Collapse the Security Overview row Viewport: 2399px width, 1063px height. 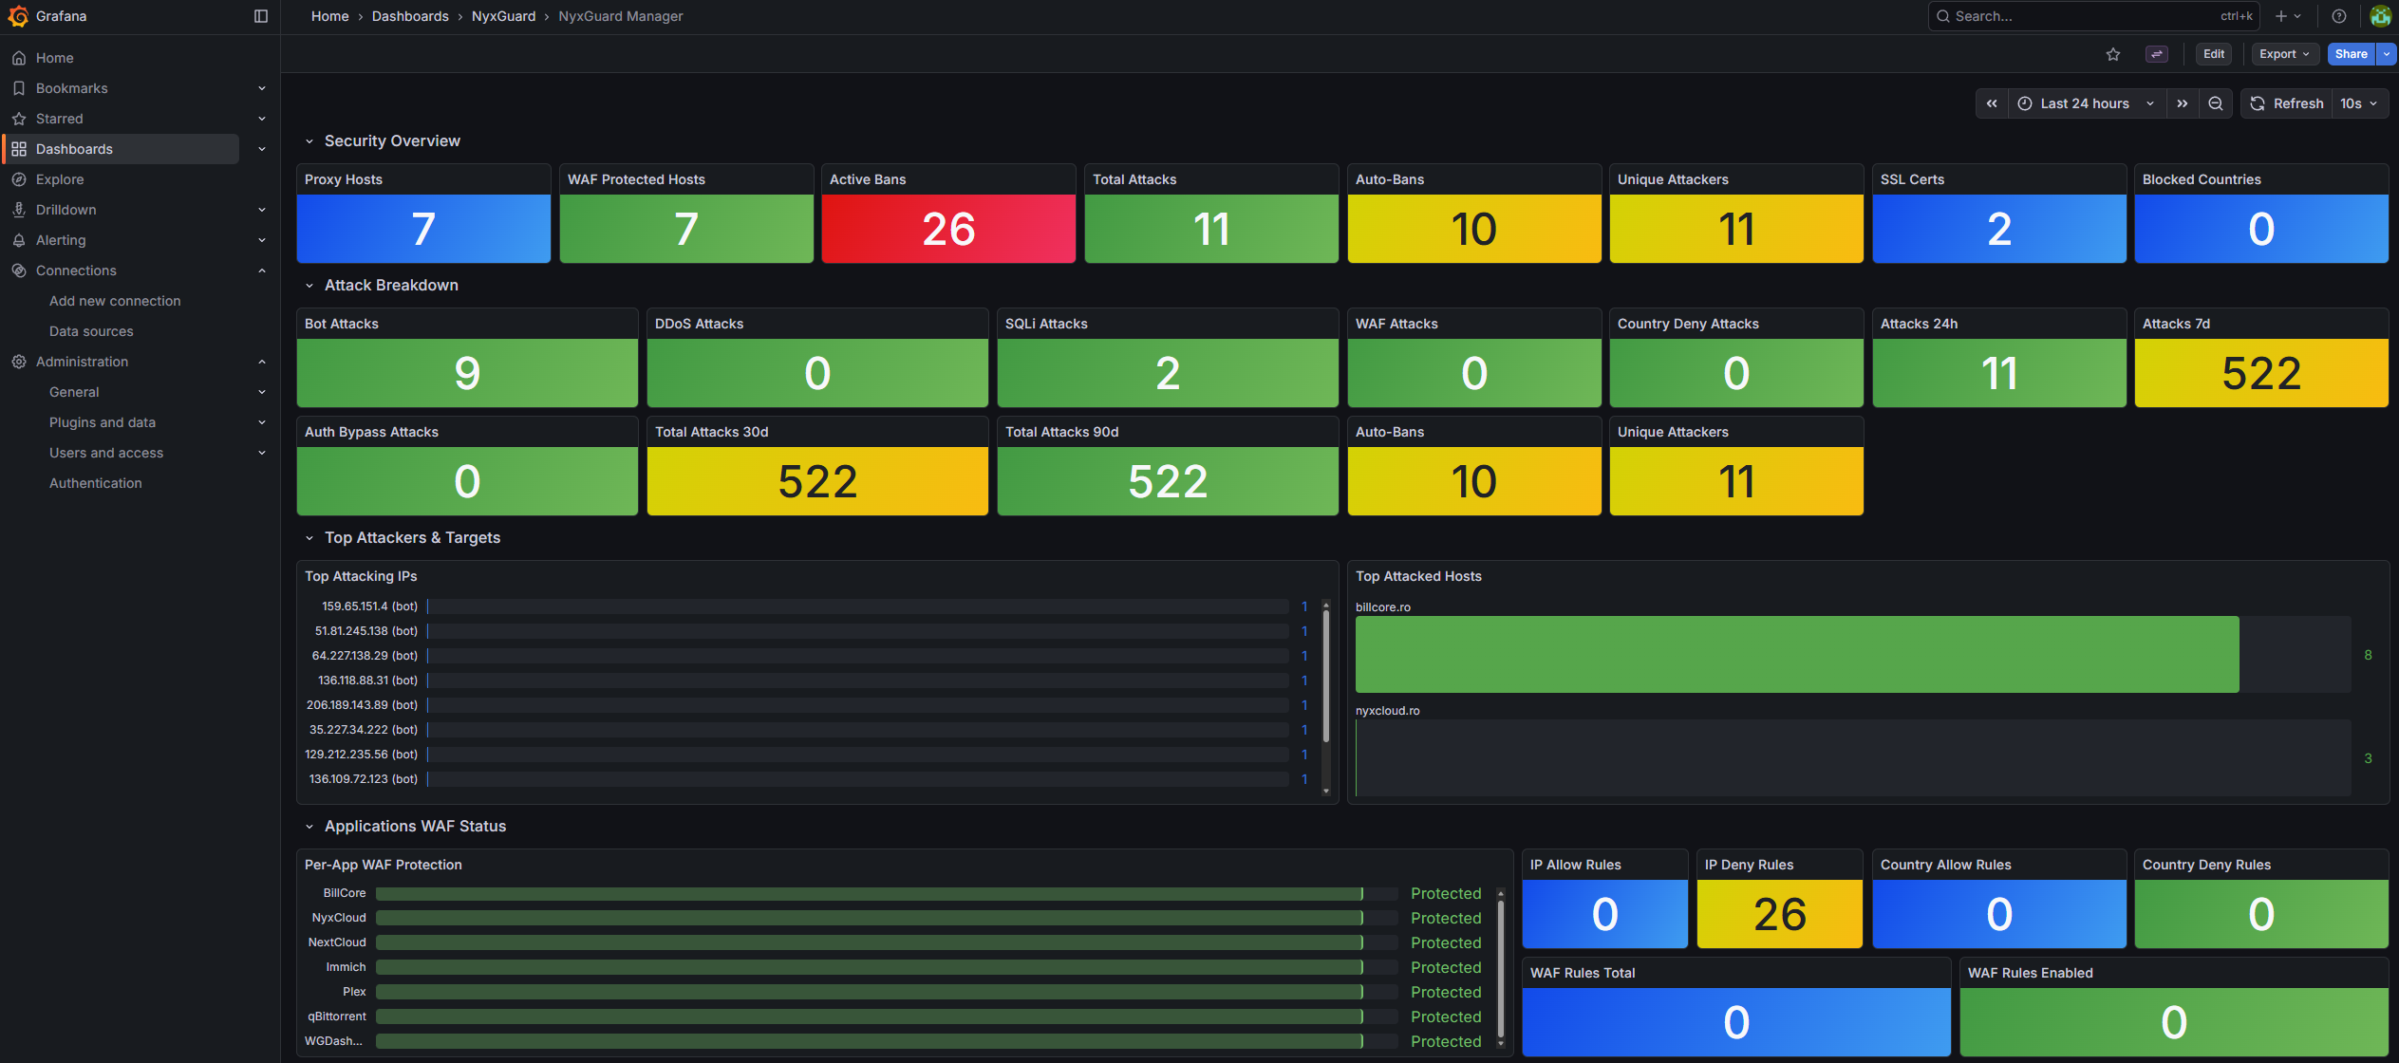pos(309,141)
